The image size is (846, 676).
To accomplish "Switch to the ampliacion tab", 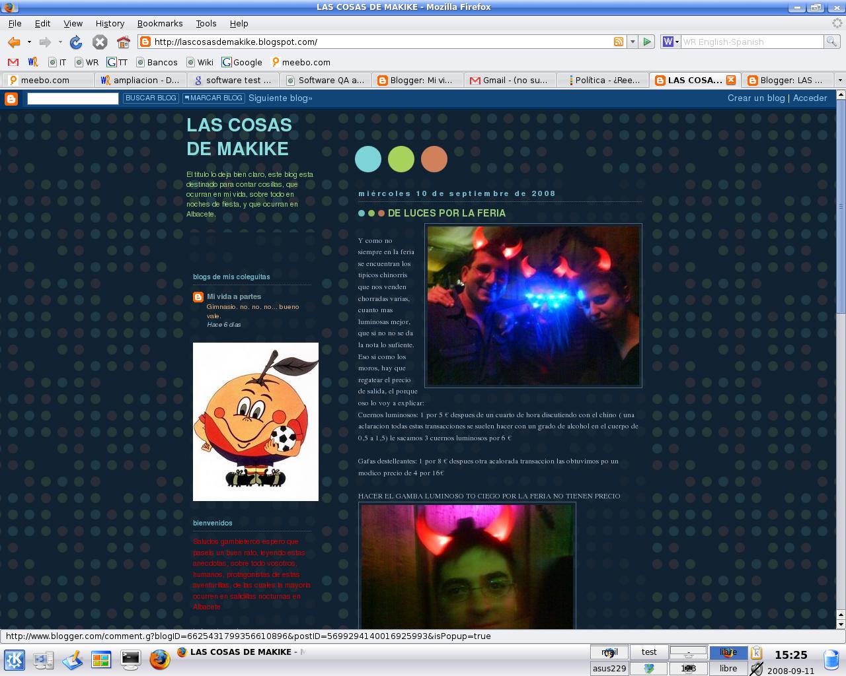I will coord(139,80).
